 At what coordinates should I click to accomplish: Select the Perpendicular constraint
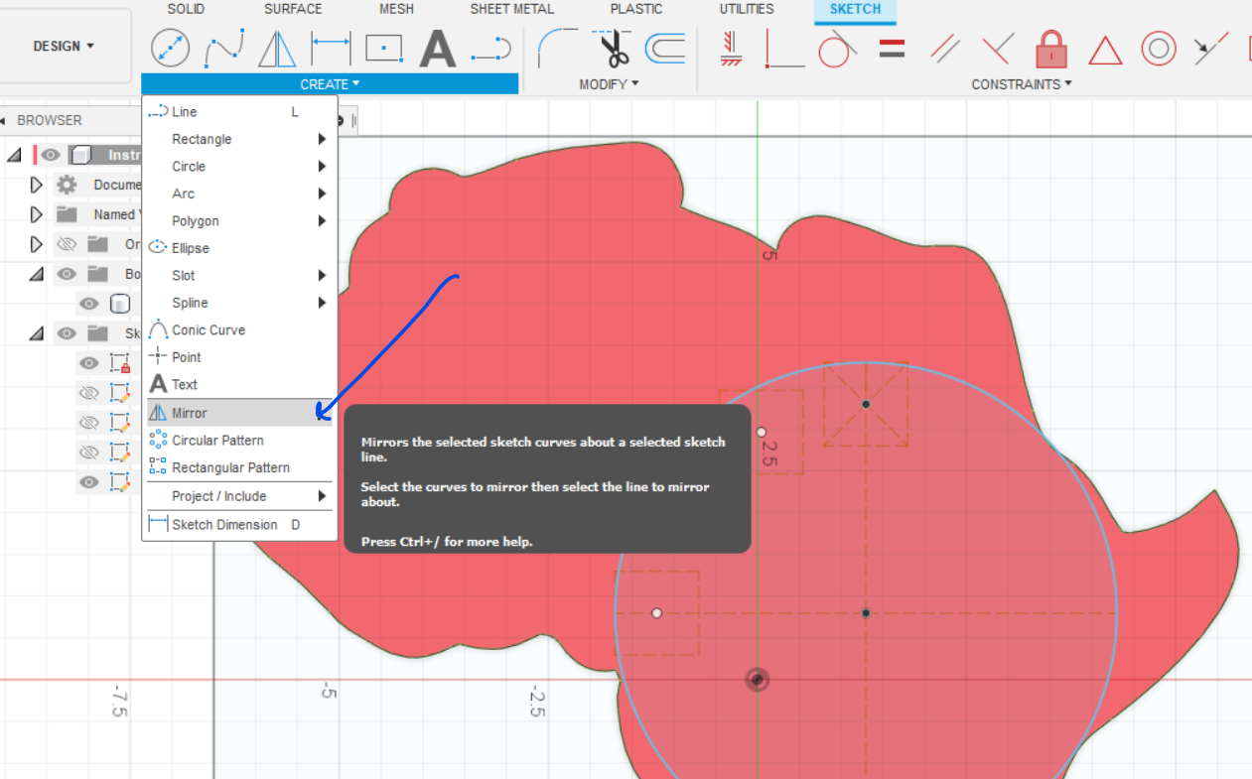click(x=998, y=47)
